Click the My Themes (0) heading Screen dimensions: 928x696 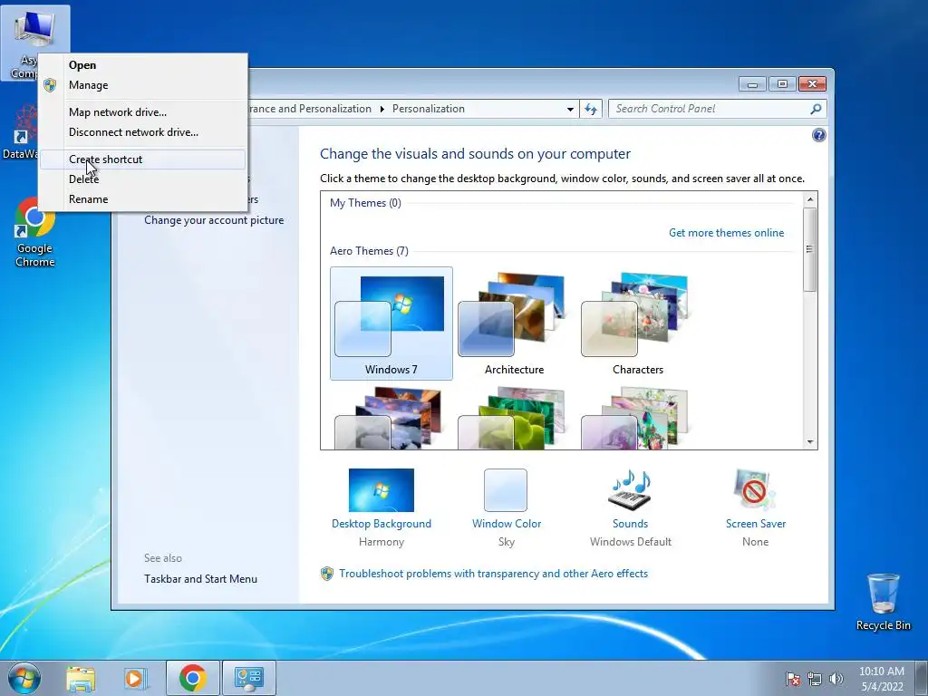(365, 203)
